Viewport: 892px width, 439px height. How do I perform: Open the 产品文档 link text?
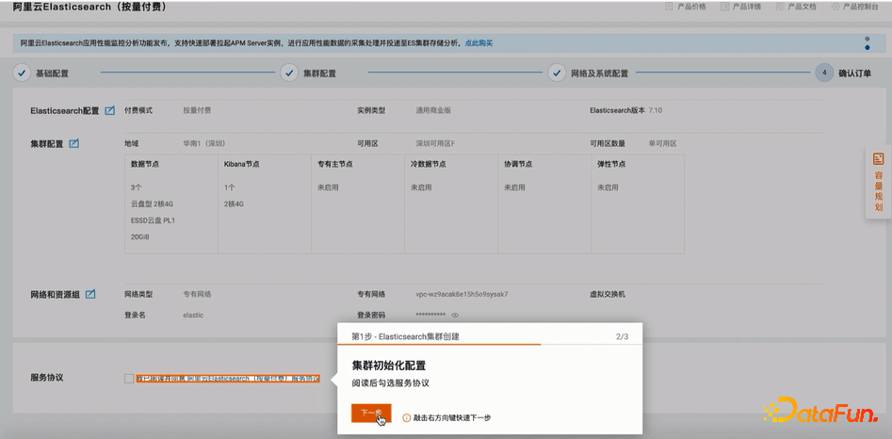click(x=803, y=7)
